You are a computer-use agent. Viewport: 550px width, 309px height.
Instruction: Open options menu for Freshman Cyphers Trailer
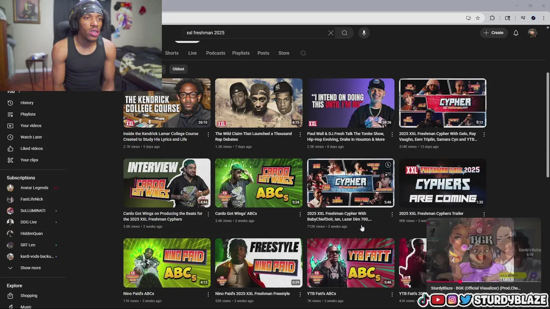tap(484, 214)
